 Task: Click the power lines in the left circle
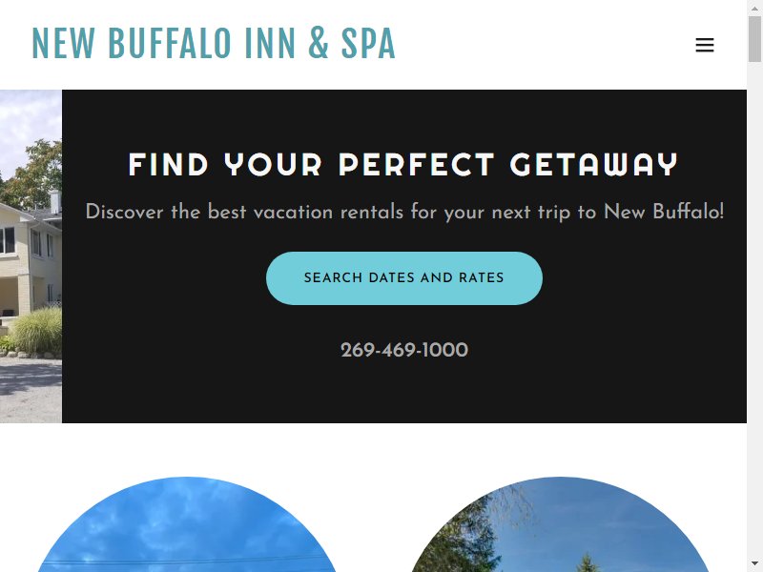pos(187,562)
